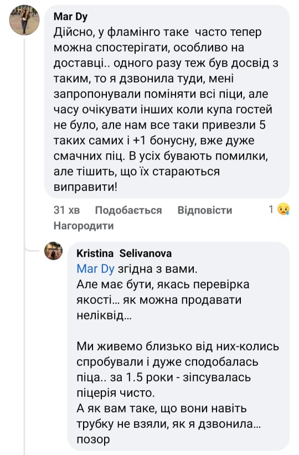The image size is (299, 455).
Task: Tap the word неліквід… in reply
Action: 104,315
